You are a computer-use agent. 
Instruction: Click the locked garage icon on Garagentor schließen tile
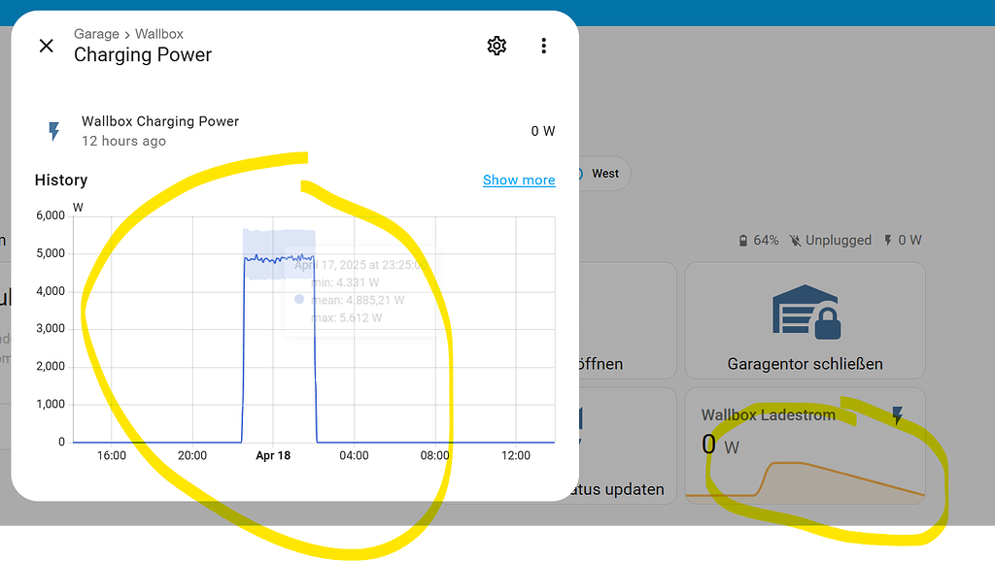click(x=805, y=313)
